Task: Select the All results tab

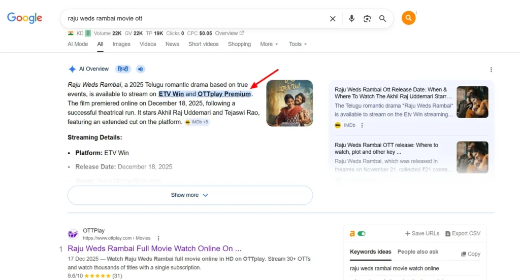Action: tap(100, 44)
